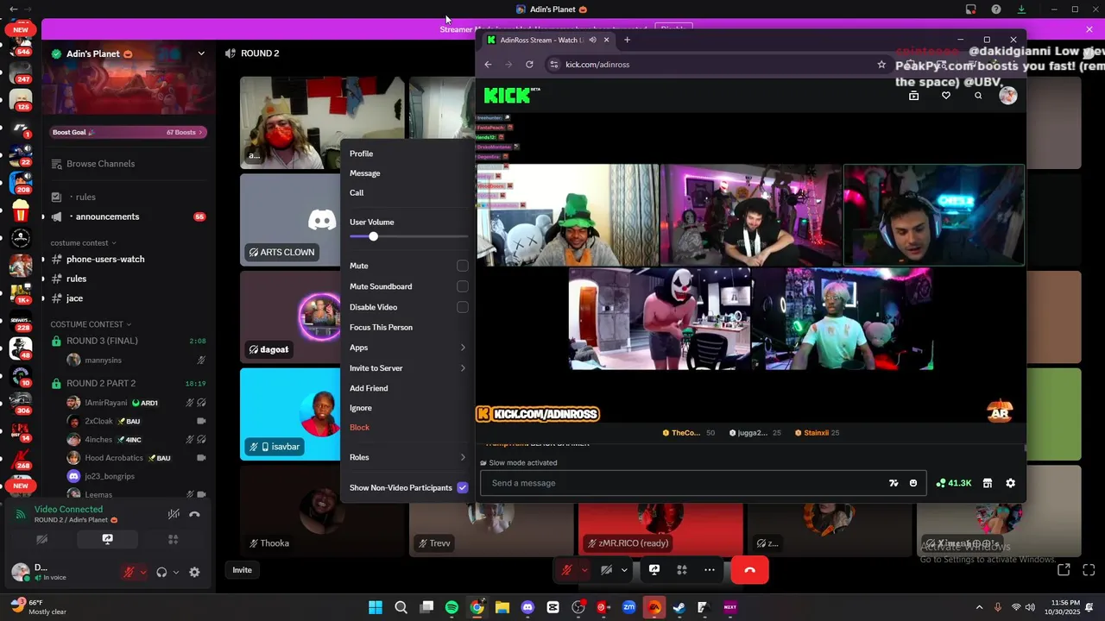1105x621 pixels.
Task: Open Kick profile avatar
Action: pos(1008,96)
